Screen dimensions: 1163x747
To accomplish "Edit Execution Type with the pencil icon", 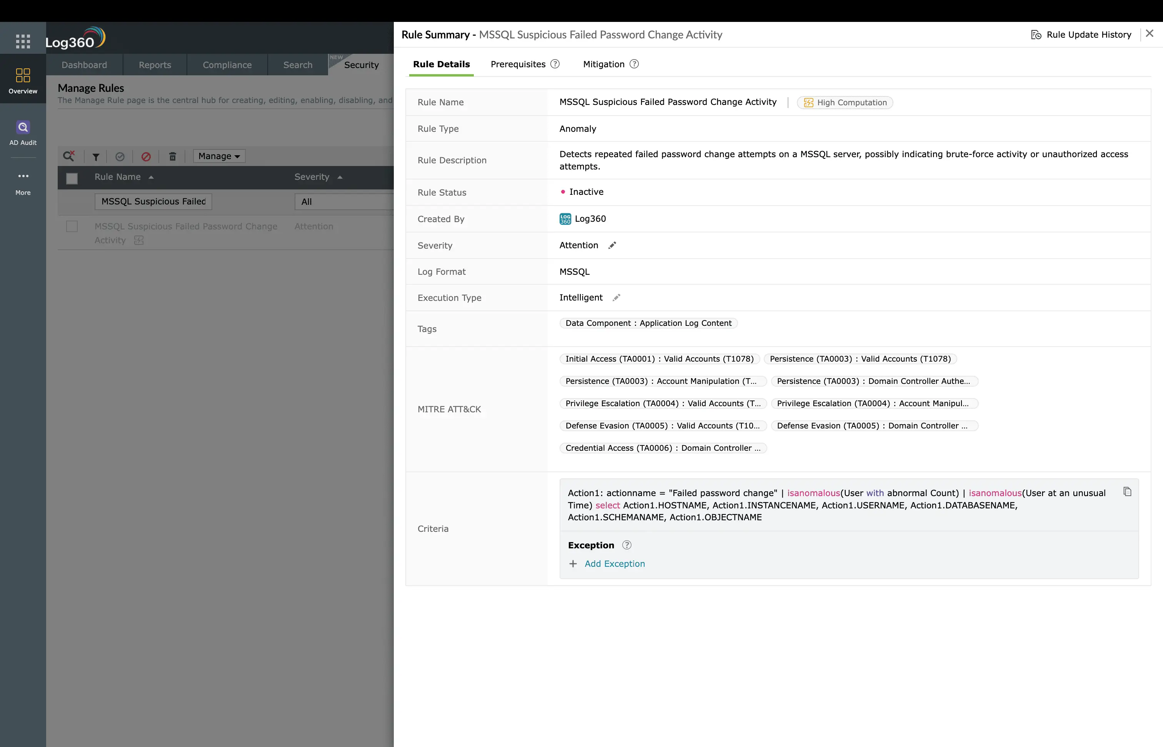I will tap(616, 297).
